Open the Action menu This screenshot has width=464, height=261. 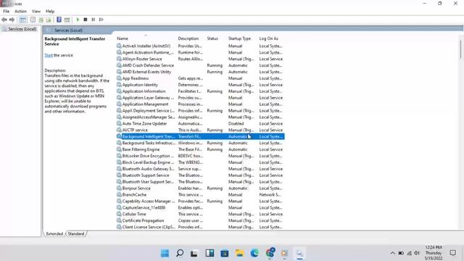20,12
